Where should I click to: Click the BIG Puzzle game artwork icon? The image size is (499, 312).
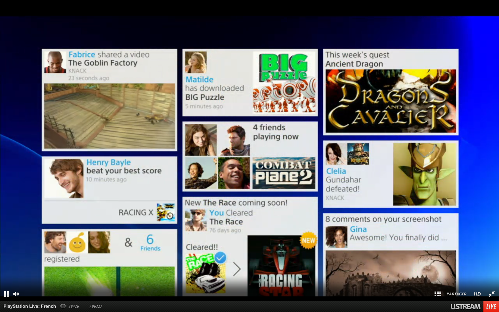click(x=284, y=82)
